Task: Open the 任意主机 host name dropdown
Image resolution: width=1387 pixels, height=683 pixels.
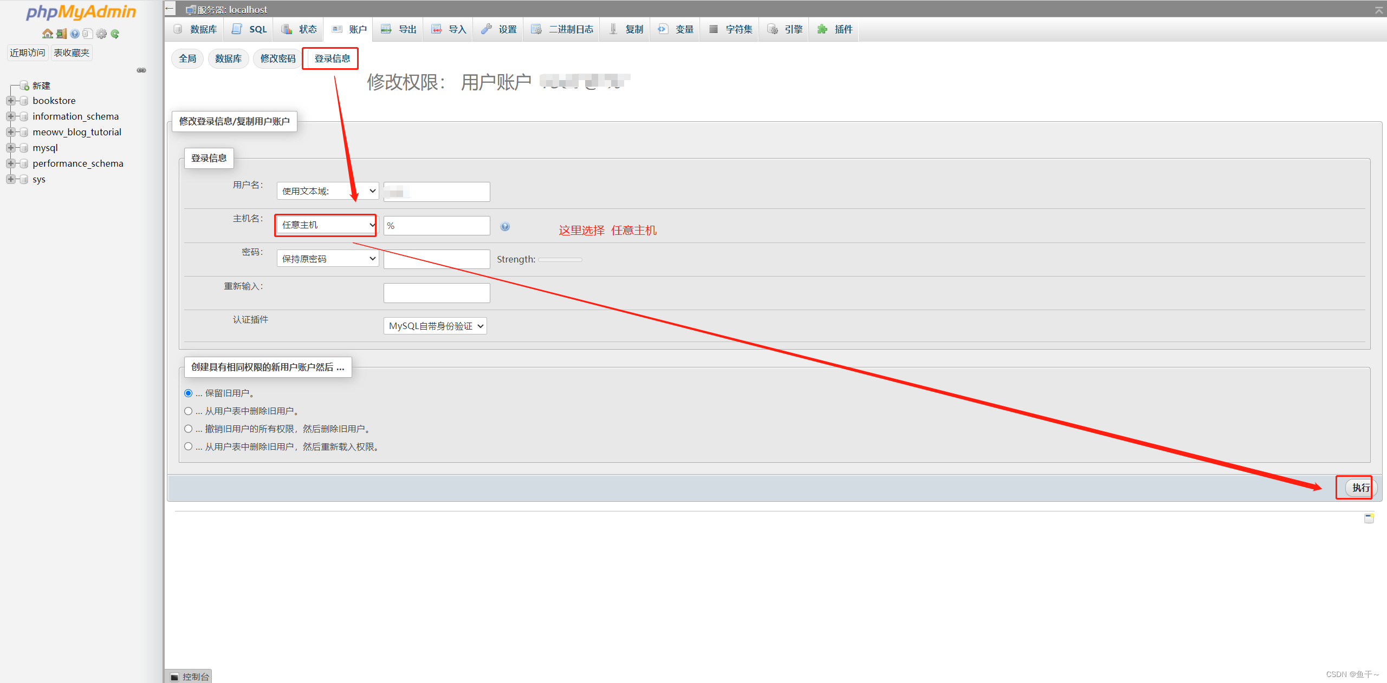Action: 327,225
